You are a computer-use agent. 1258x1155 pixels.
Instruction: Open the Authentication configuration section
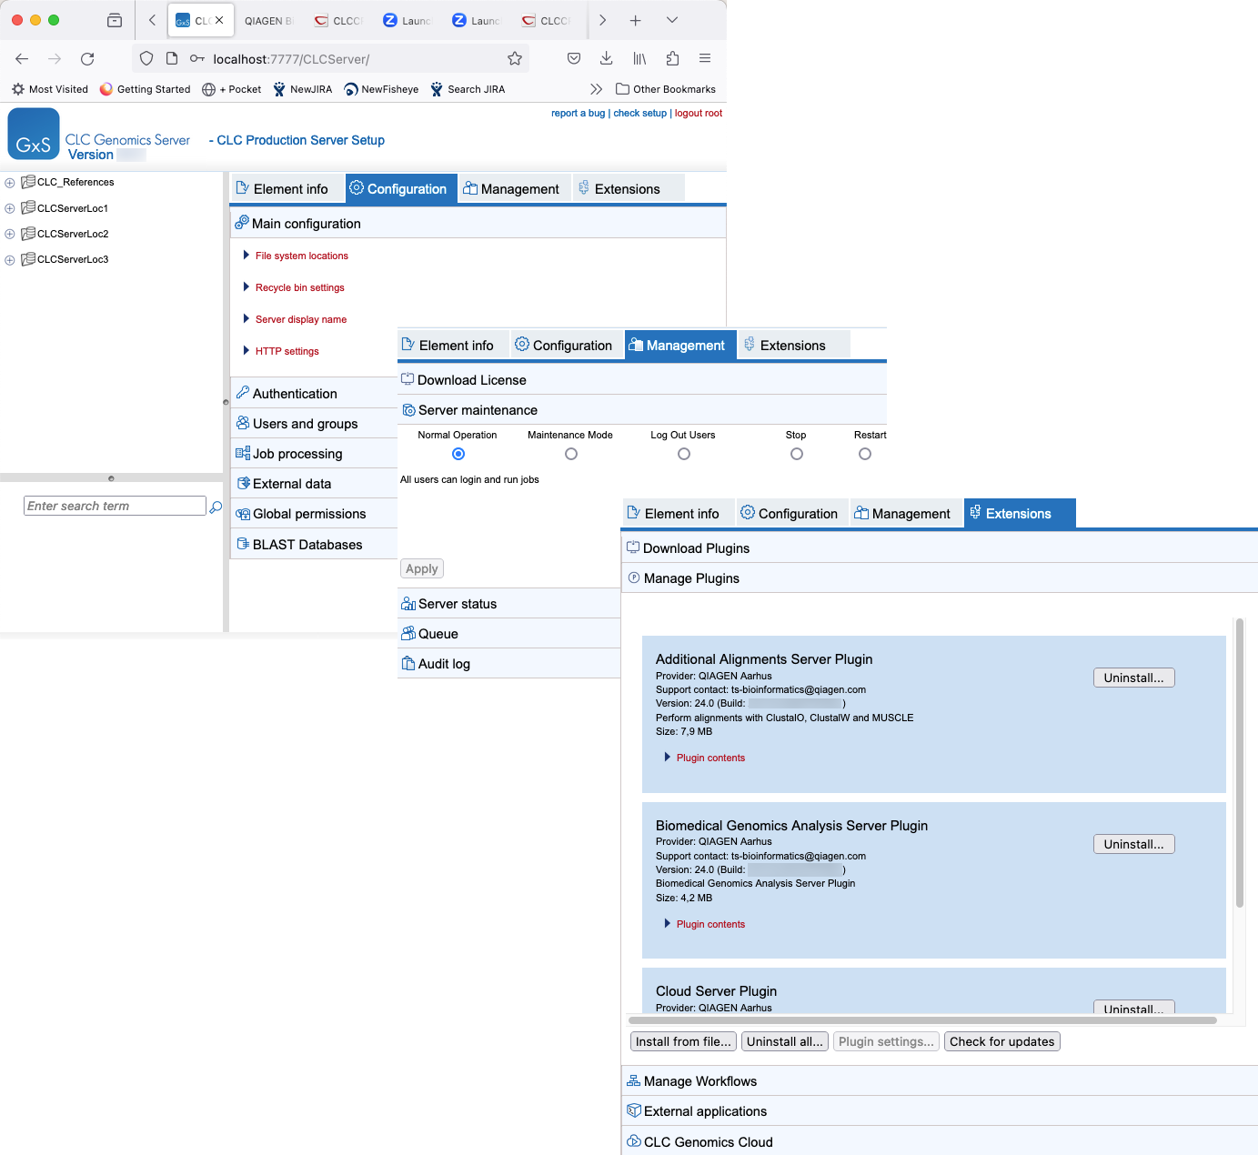coord(295,393)
